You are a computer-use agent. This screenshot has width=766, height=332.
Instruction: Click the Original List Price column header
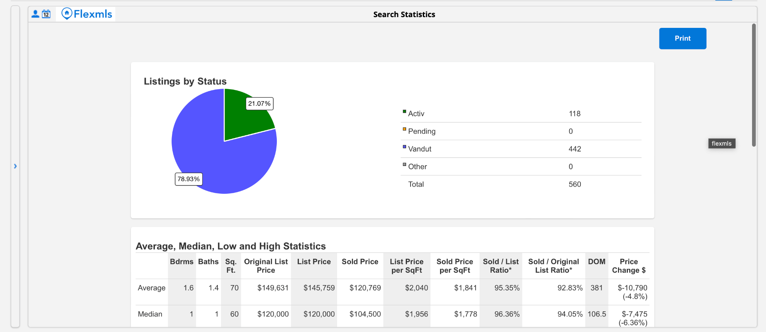pos(266,266)
